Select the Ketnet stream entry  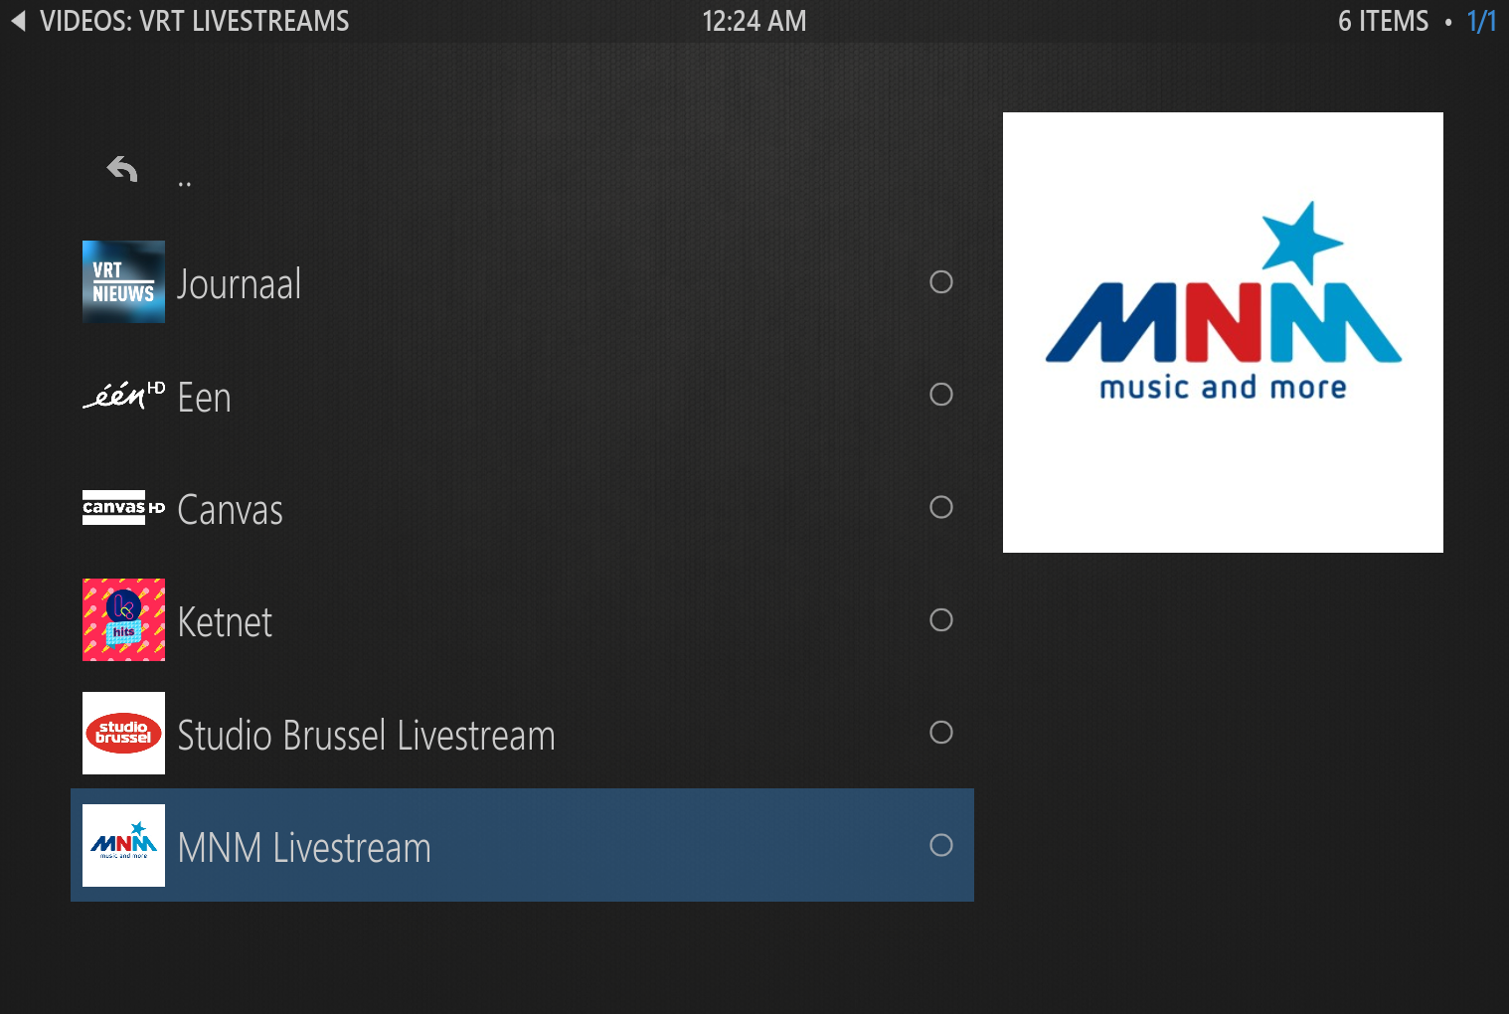click(x=522, y=620)
